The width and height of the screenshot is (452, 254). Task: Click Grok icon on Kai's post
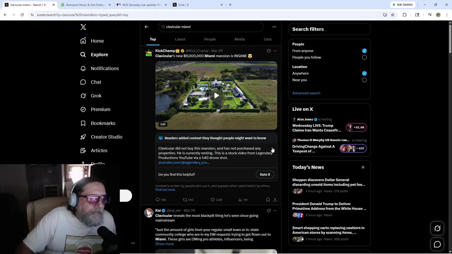click(269, 211)
